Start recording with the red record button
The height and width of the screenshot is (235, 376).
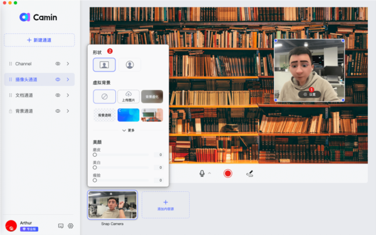coord(227,174)
